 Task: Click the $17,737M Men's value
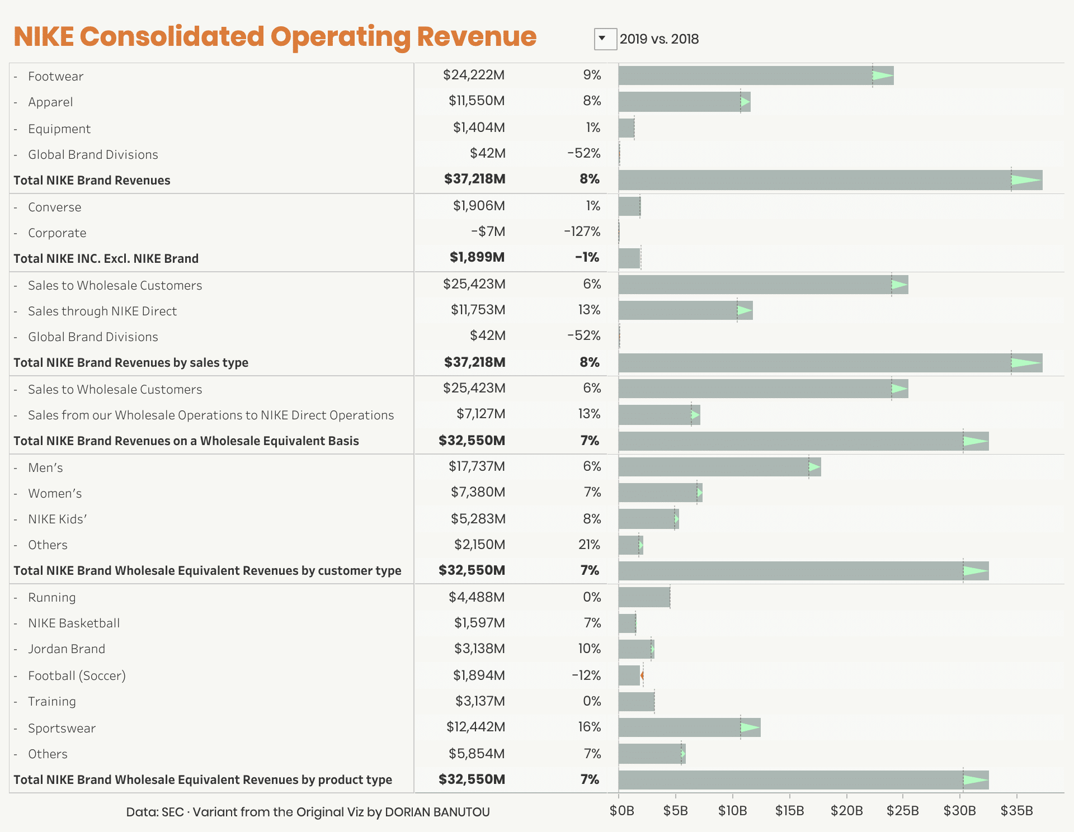pyautogui.click(x=477, y=466)
